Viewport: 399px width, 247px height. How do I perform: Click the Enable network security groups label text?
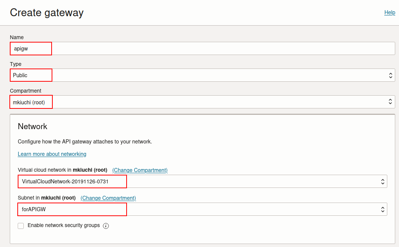(64, 226)
